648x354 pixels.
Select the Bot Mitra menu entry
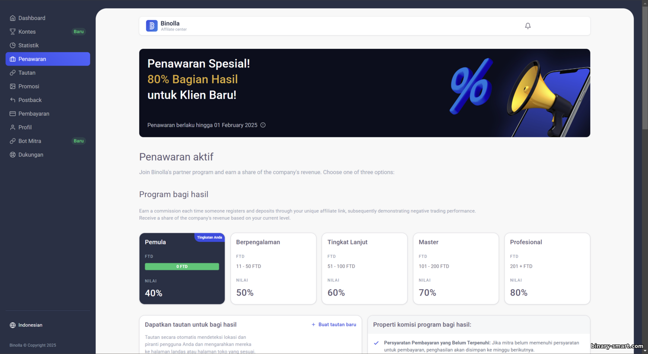pyautogui.click(x=48, y=141)
